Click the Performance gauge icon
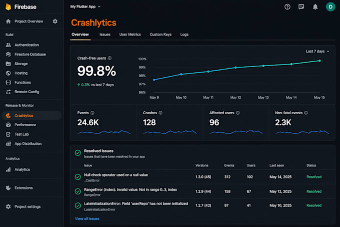The image size is (340, 227). [x=8, y=125]
